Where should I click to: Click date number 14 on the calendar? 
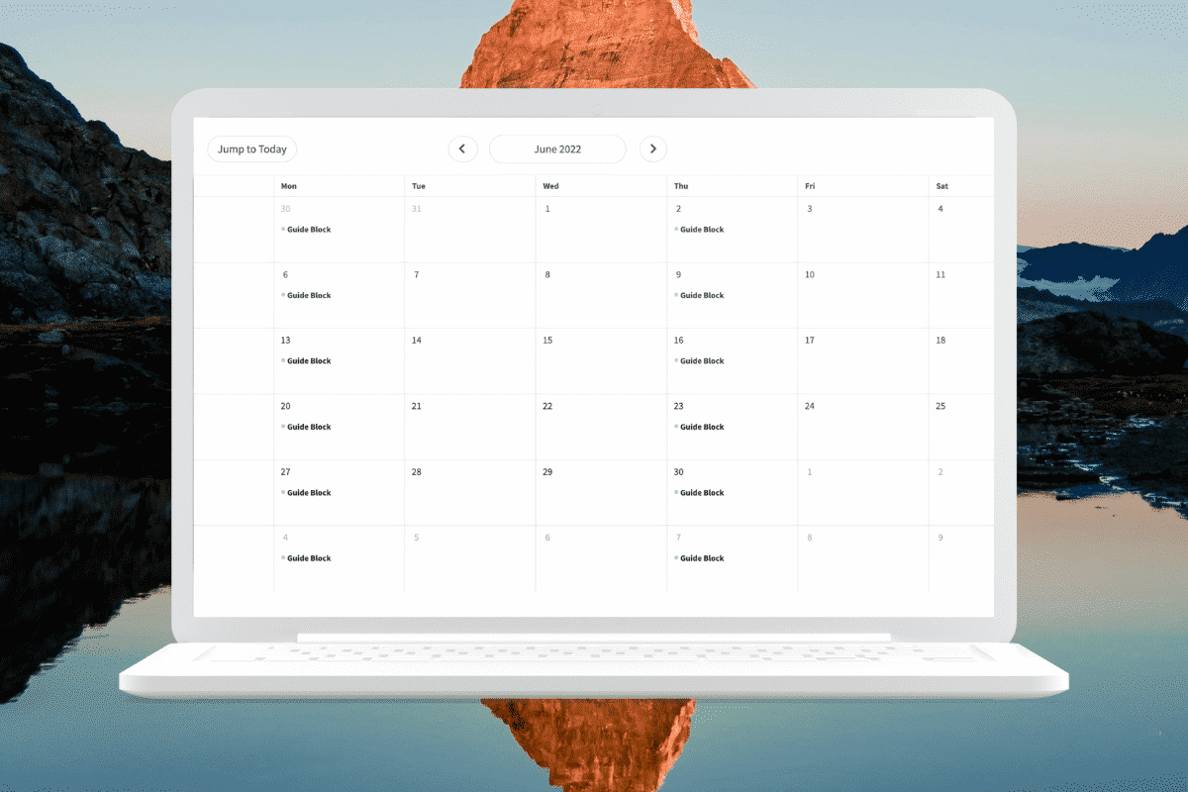(417, 341)
